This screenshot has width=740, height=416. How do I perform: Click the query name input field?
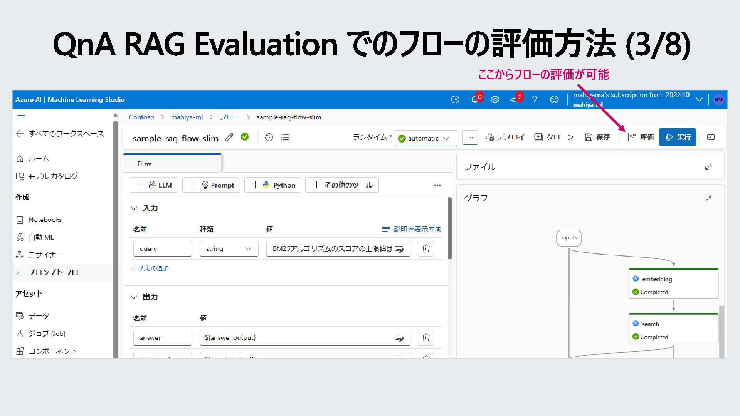[x=162, y=249]
